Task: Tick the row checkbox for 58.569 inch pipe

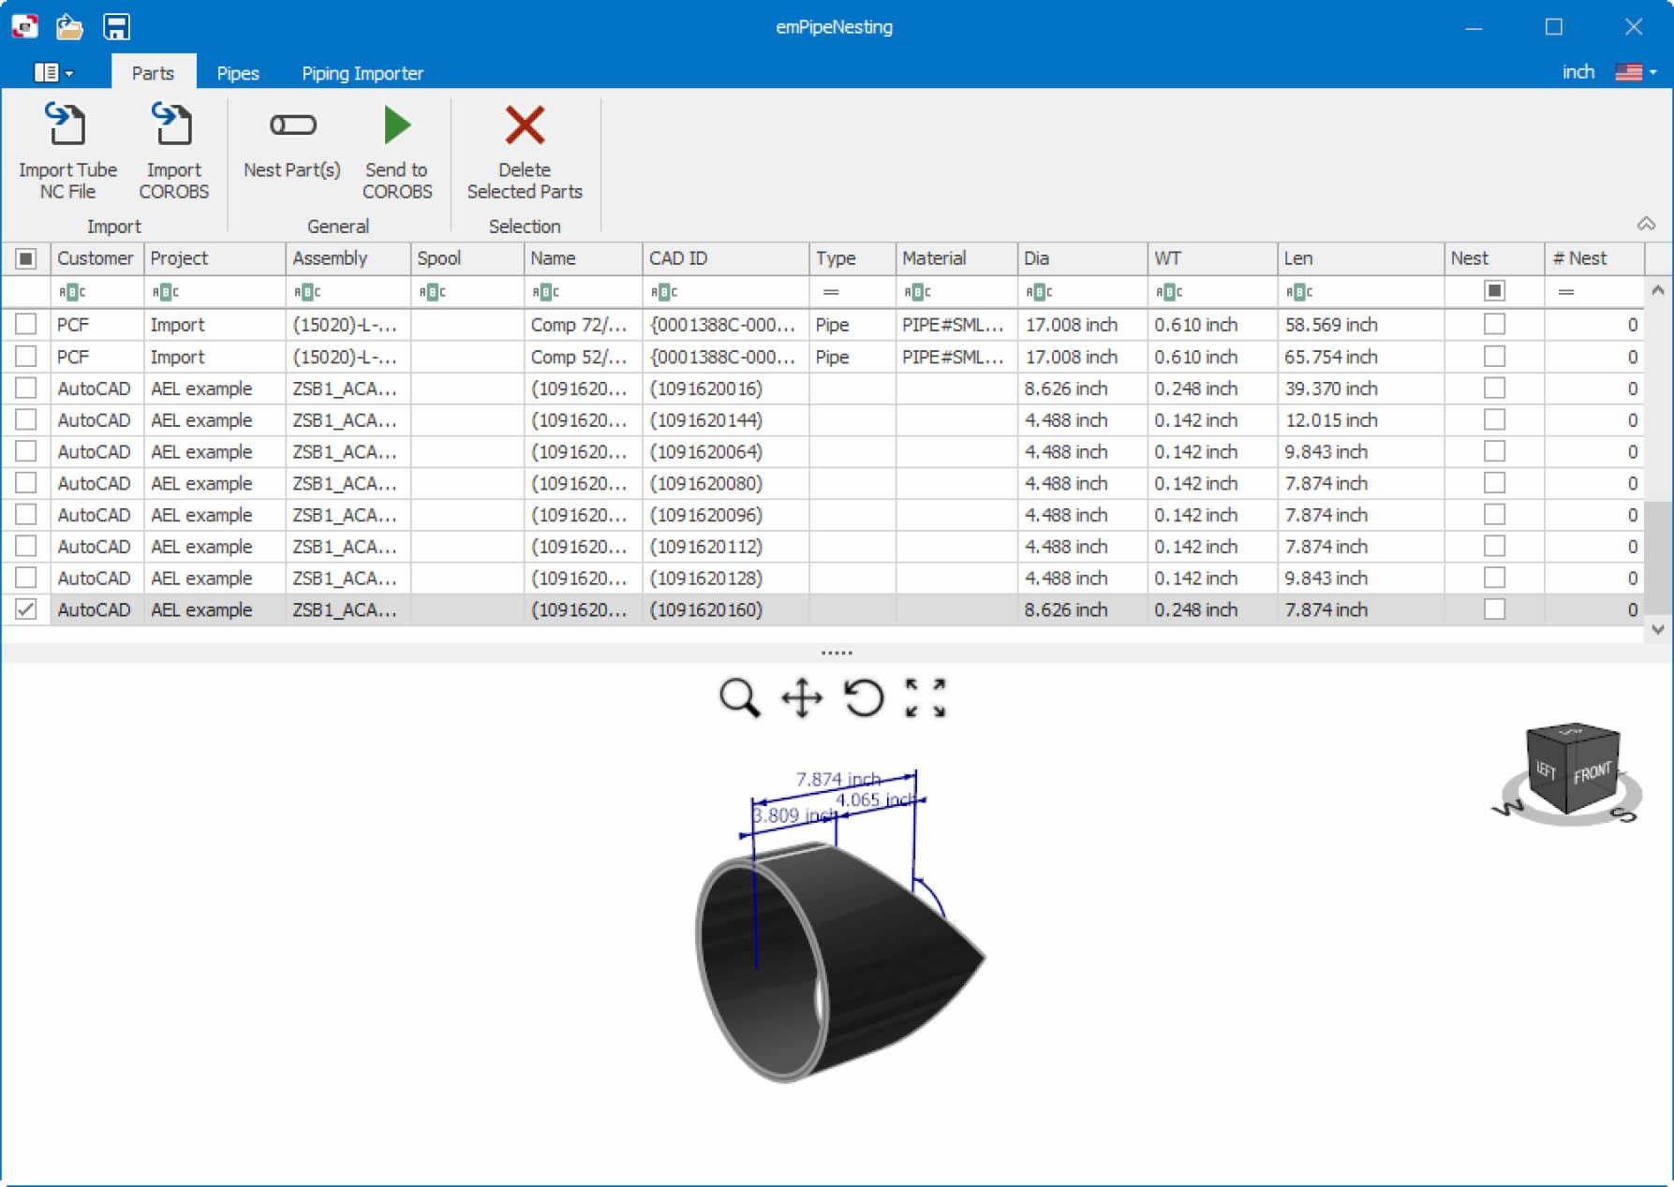Action: tap(26, 325)
